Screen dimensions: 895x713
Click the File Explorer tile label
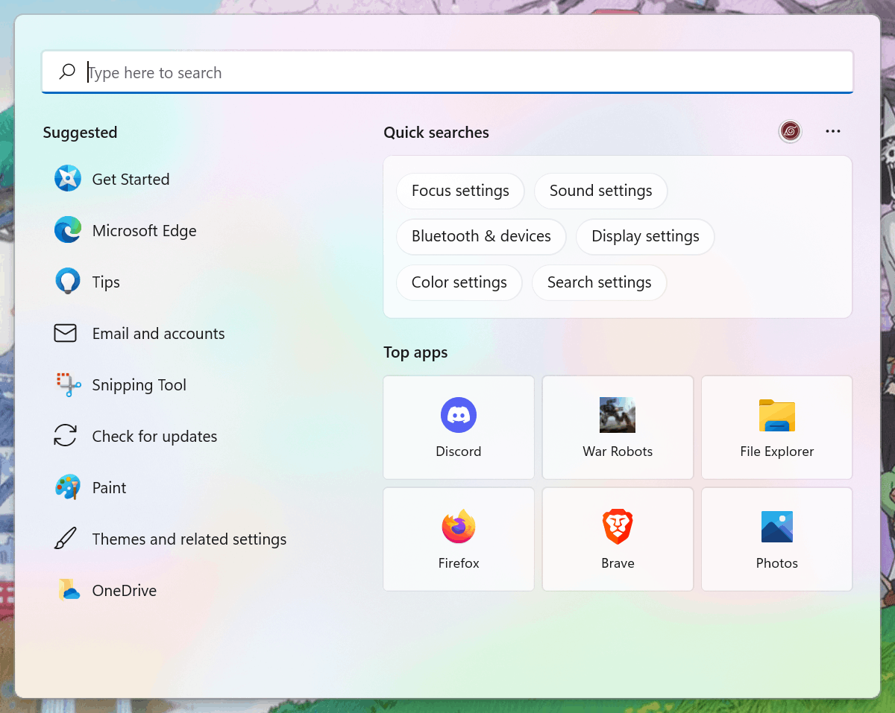pos(777,451)
